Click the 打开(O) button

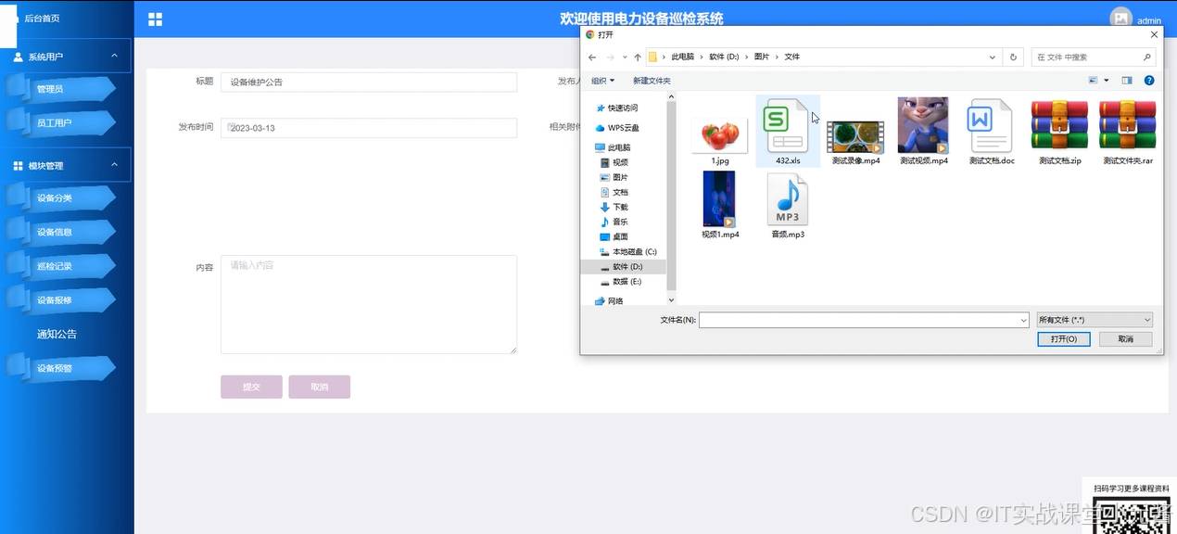(x=1063, y=339)
